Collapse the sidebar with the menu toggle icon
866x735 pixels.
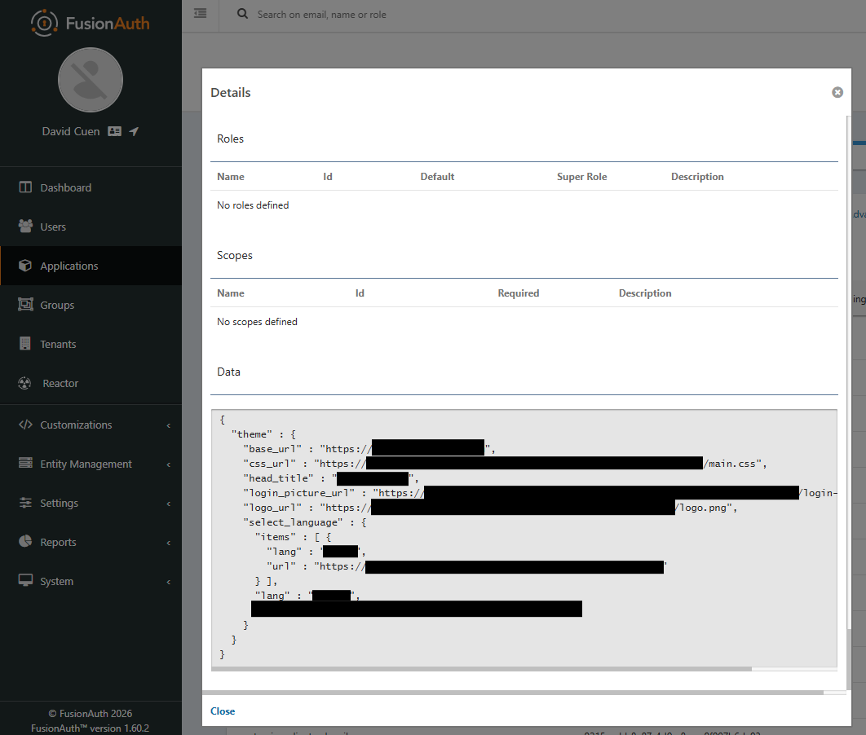201,13
